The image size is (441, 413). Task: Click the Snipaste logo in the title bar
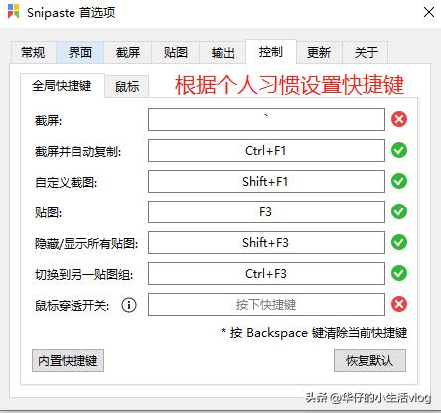point(14,12)
